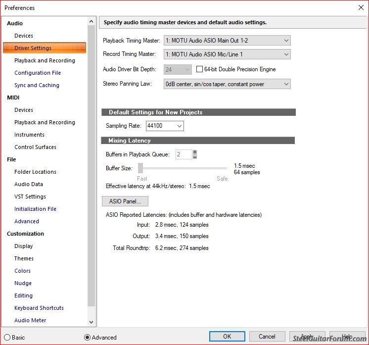Open Configuration File page

click(38, 73)
